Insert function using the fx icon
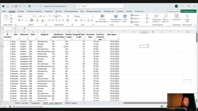The image size is (198, 111). [x=24, y=28]
